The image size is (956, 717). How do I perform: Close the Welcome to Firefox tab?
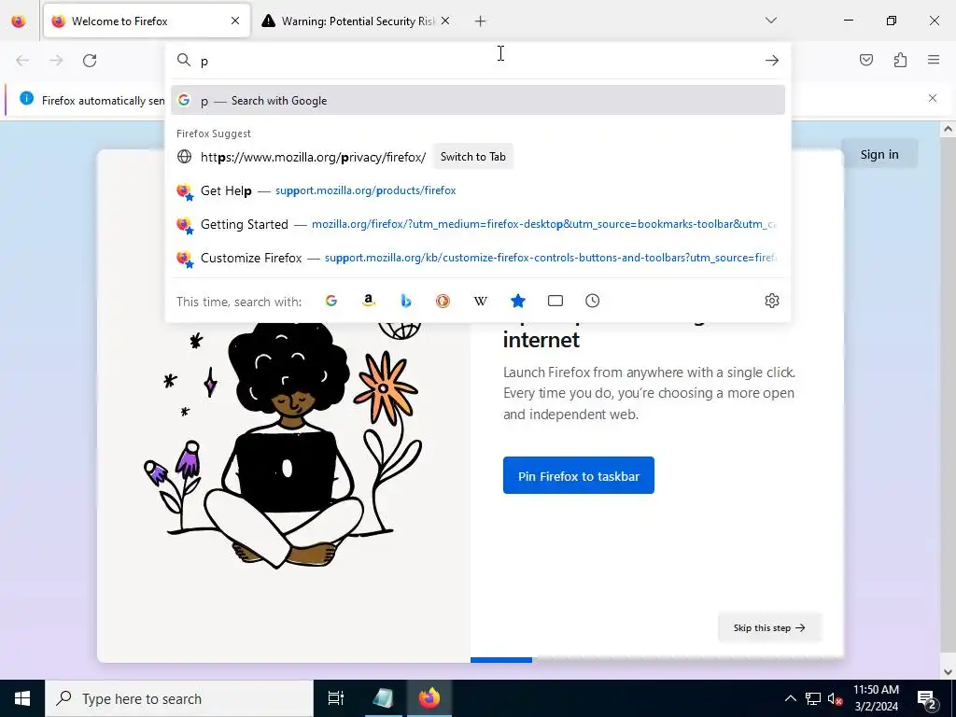tap(235, 21)
